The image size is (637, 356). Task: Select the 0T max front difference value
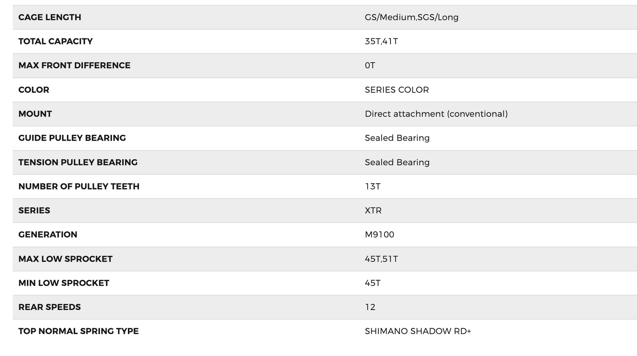click(370, 66)
